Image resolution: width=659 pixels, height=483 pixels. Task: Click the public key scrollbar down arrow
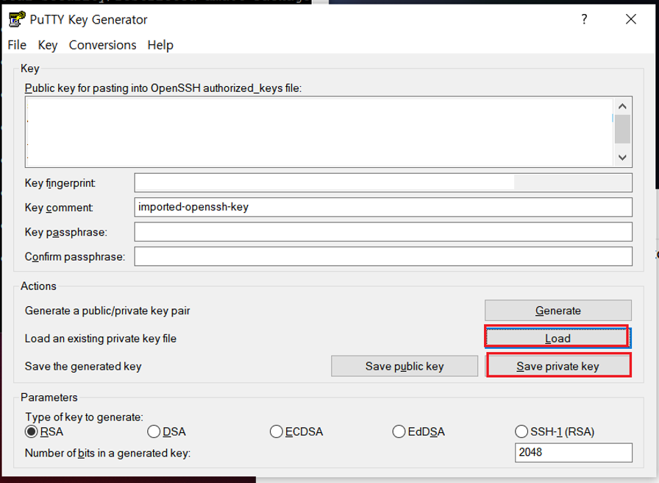tap(622, 158)
